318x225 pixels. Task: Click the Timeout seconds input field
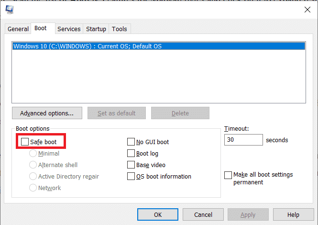(x=243, y=140)
